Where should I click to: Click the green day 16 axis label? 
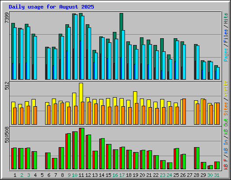(115, 175)
